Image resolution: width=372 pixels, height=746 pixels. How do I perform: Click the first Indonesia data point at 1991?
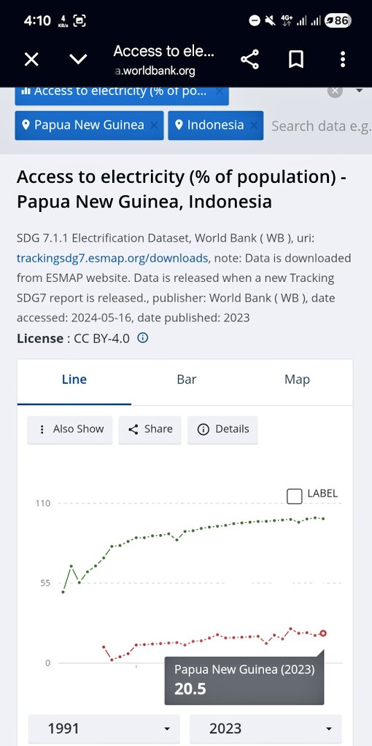point(63,592)
